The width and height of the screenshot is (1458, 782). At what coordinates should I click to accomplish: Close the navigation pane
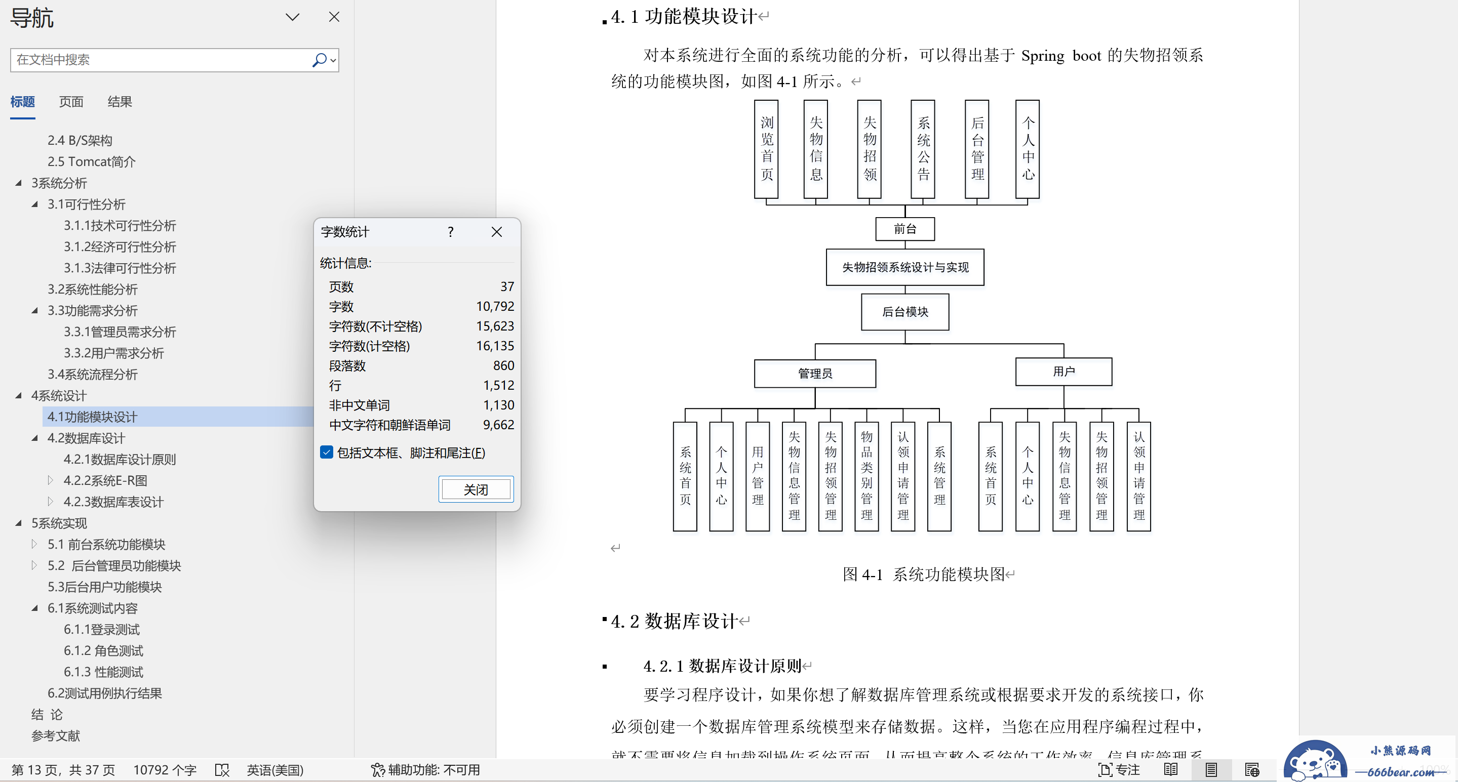click(334, 17)
